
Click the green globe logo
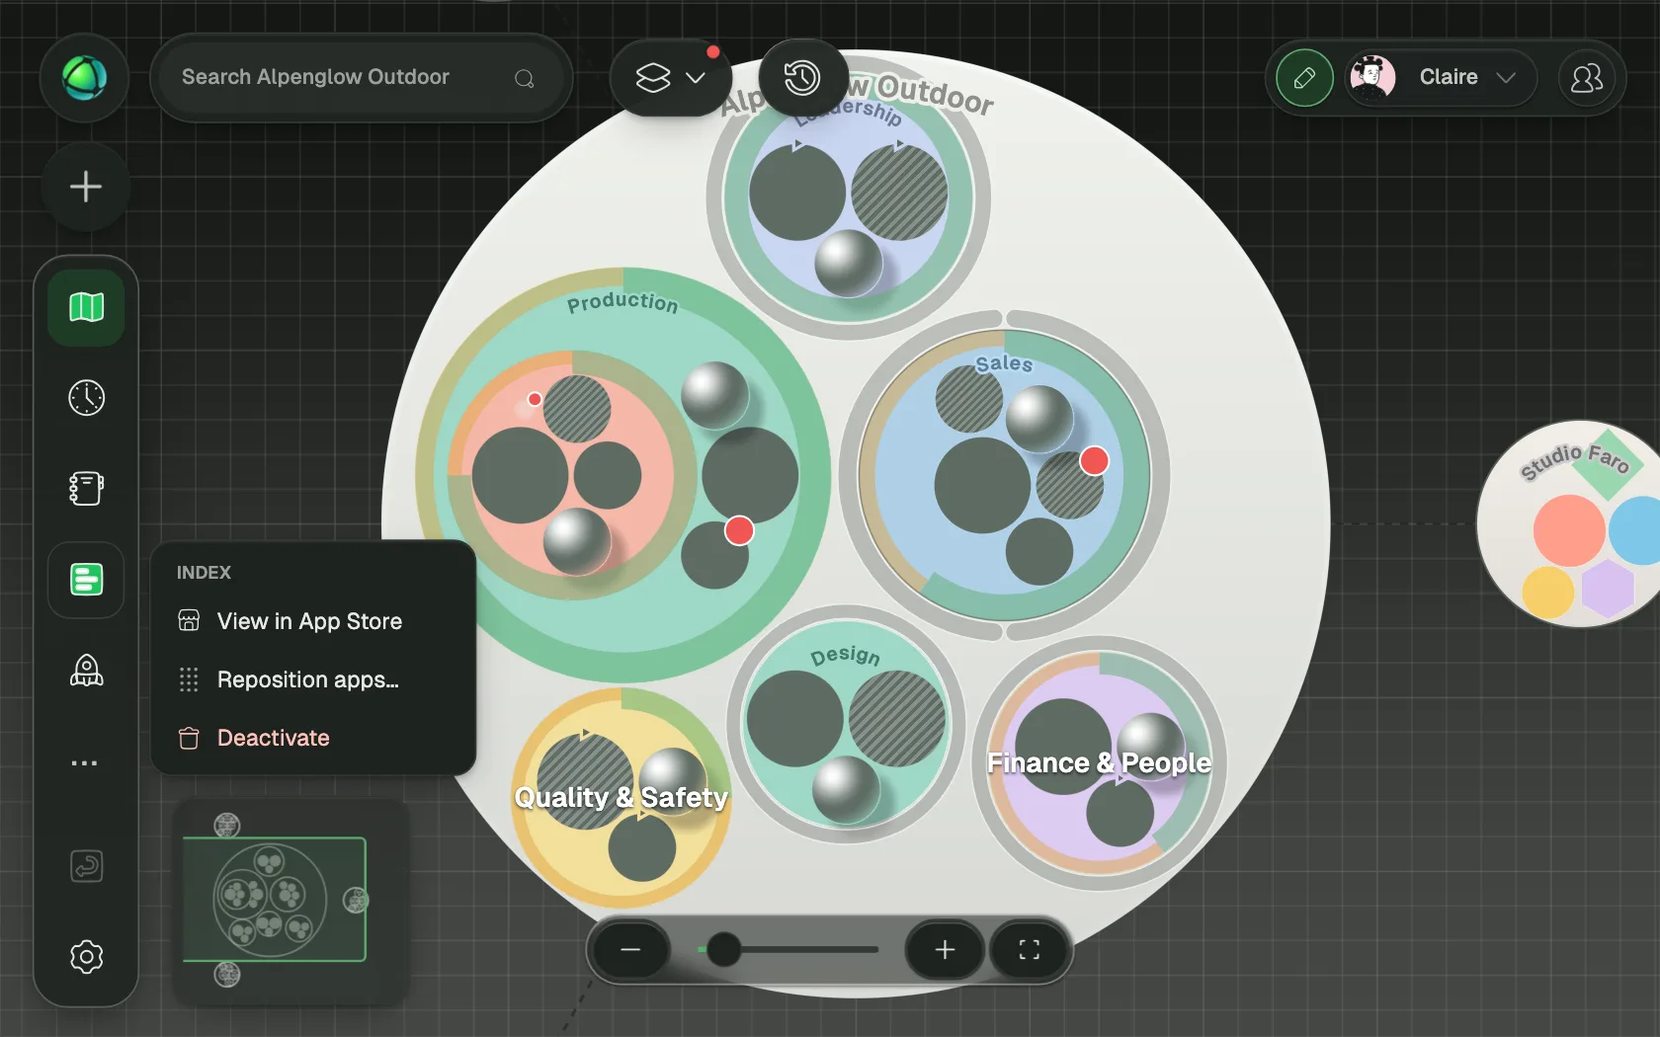click(x=85, y=78)
